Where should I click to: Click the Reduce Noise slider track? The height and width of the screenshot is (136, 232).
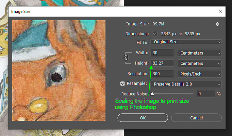point(172,93)
